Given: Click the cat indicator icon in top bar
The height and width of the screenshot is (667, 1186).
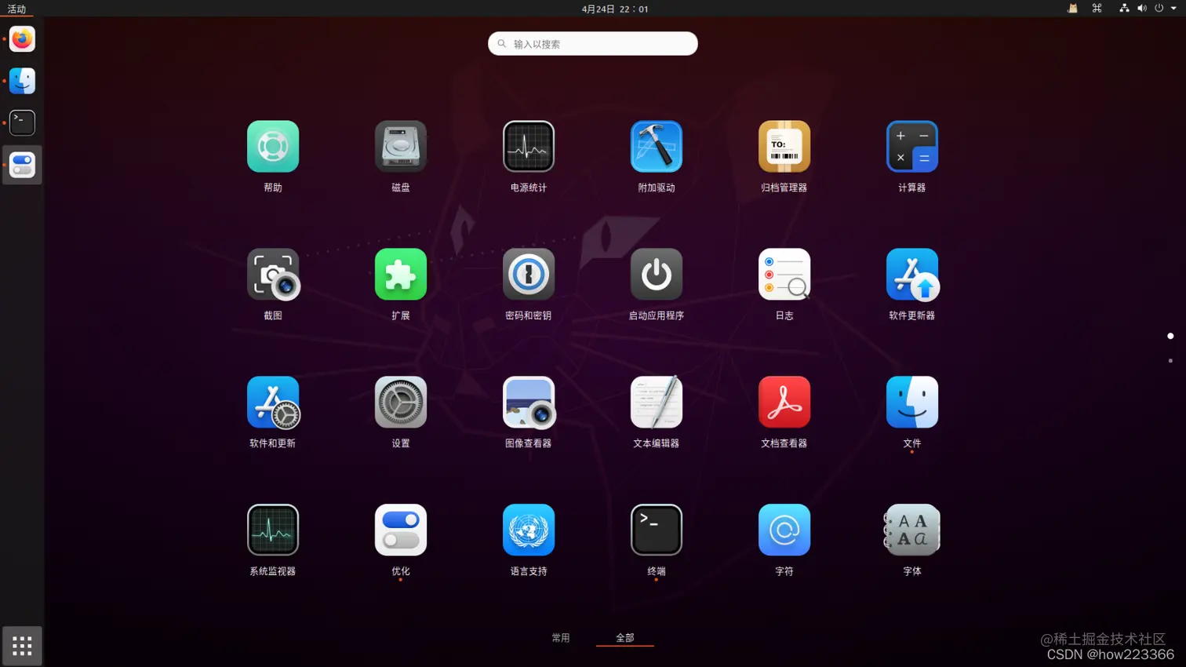Looking at the screenshot, I should pyautogui.click(x=1072, y=9).
